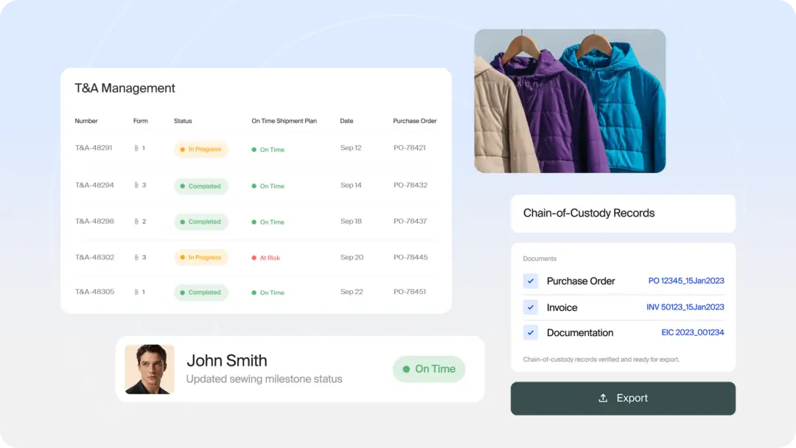Click purchase order PO-78432
The height and width of the screenshot is (448, 796).
click(411, 185)
